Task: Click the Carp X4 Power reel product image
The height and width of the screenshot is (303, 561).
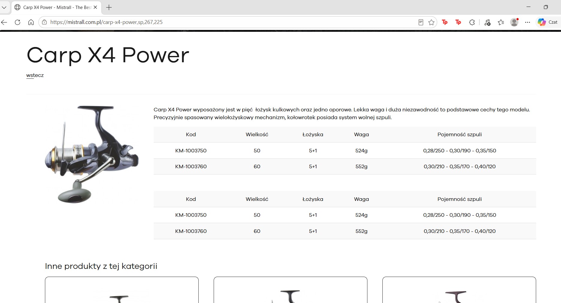Action: (x=91, y=154)
